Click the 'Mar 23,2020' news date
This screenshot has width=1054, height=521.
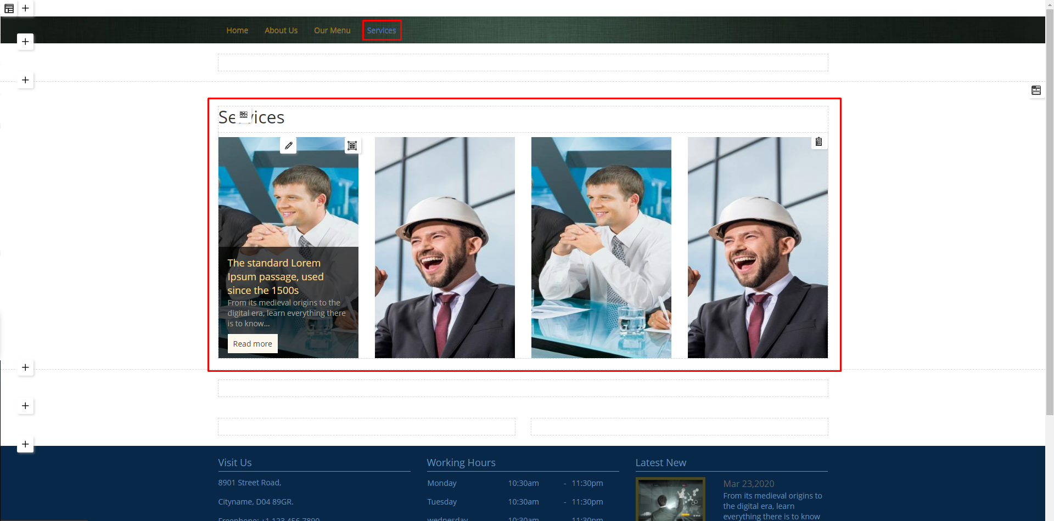coord(749,484)
